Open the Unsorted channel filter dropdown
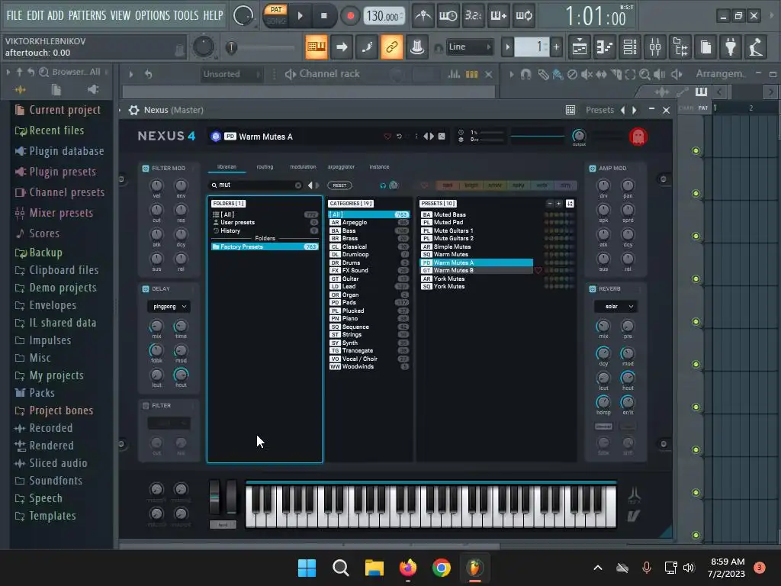781x586 pixels. pyautogui.click(x=231, y=74)
